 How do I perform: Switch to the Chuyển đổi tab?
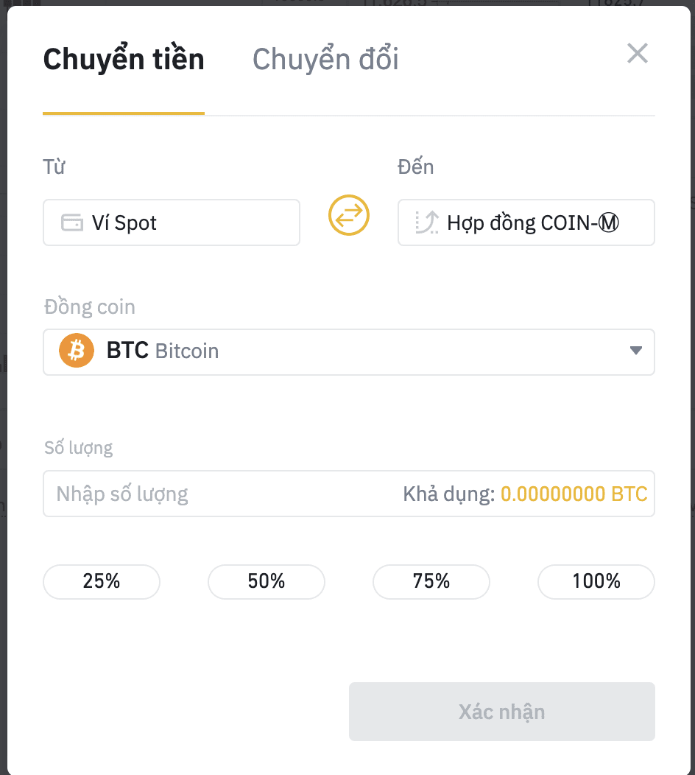coord(325,60)
